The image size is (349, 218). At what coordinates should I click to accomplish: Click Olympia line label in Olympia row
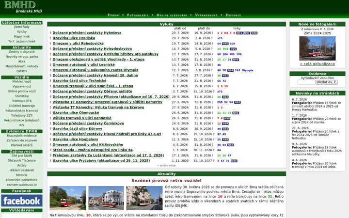point(247,70)
